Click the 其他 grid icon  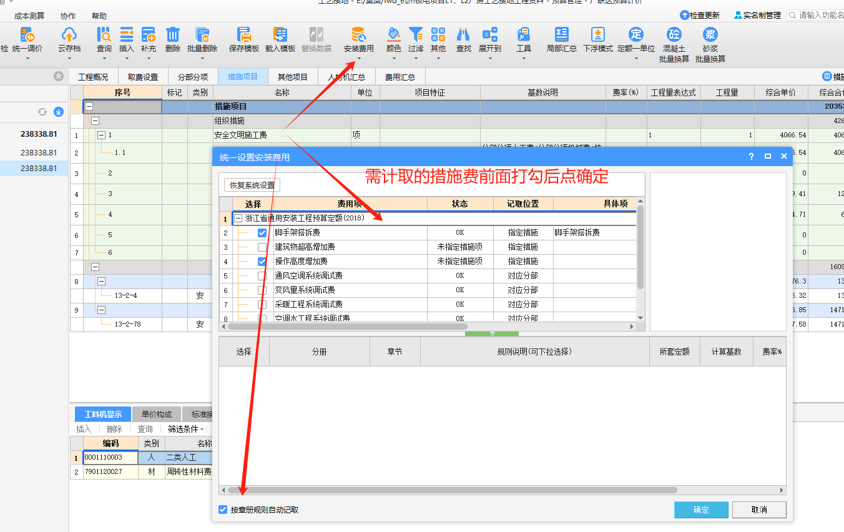(x=438, y=35)
